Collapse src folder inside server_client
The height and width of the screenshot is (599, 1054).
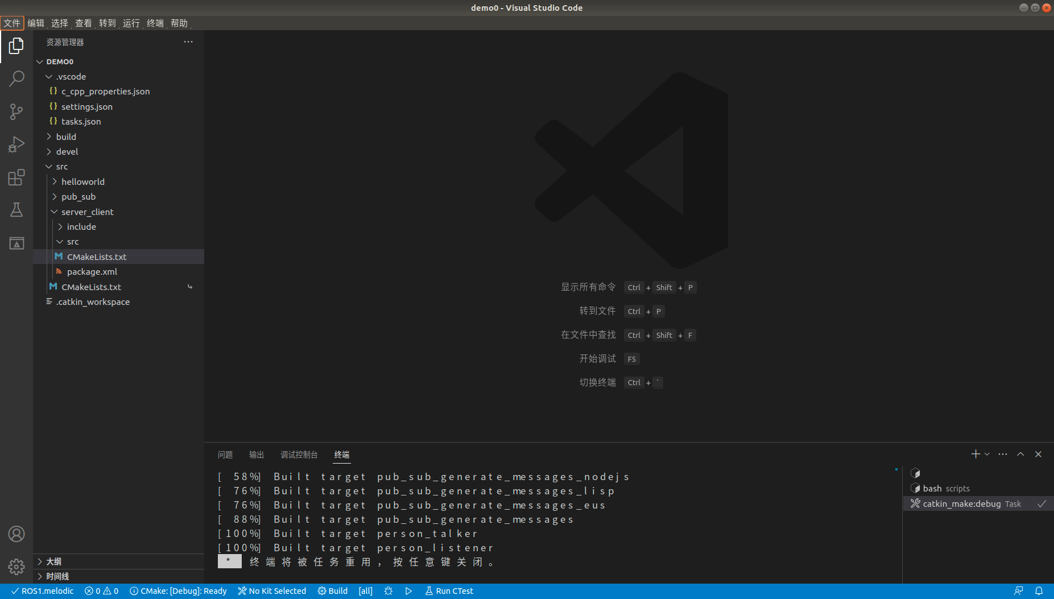(118, 241)
